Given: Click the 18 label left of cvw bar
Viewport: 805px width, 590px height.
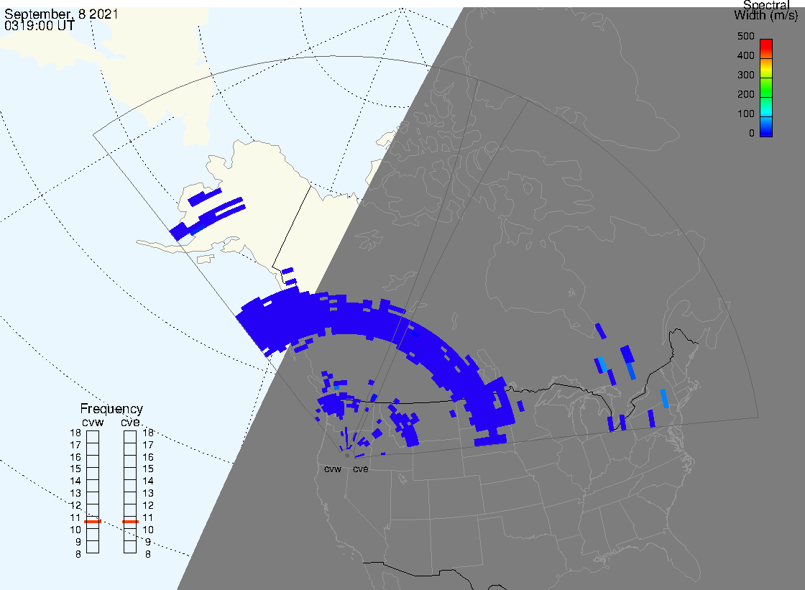Looking at the screenshot, I should coord(75,433).
